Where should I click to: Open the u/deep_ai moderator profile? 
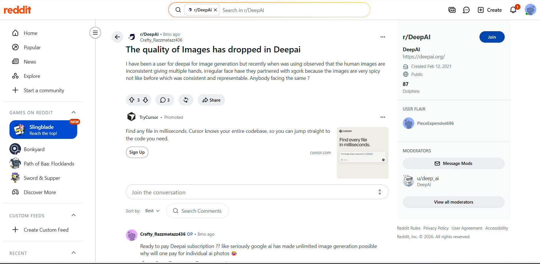(428, 178)
